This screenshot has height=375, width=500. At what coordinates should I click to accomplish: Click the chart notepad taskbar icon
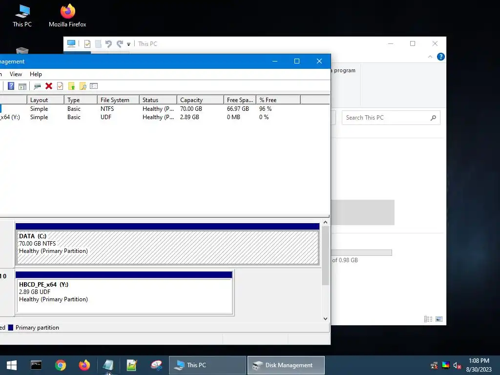[132, 365]
